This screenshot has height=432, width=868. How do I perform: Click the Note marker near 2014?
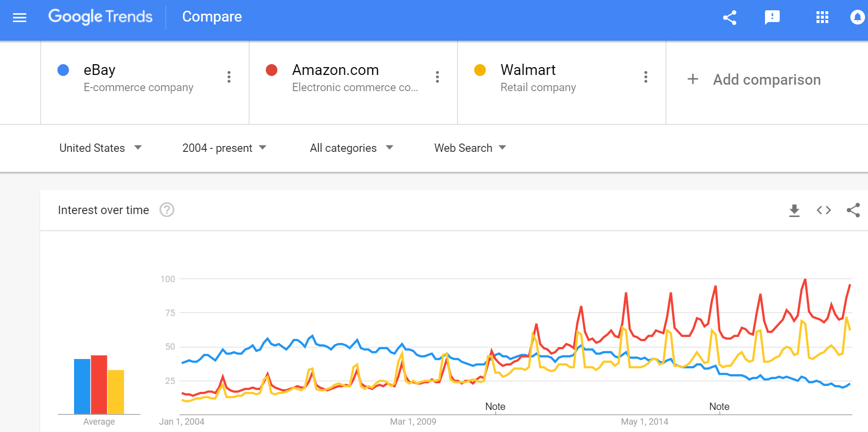(719, 407)
